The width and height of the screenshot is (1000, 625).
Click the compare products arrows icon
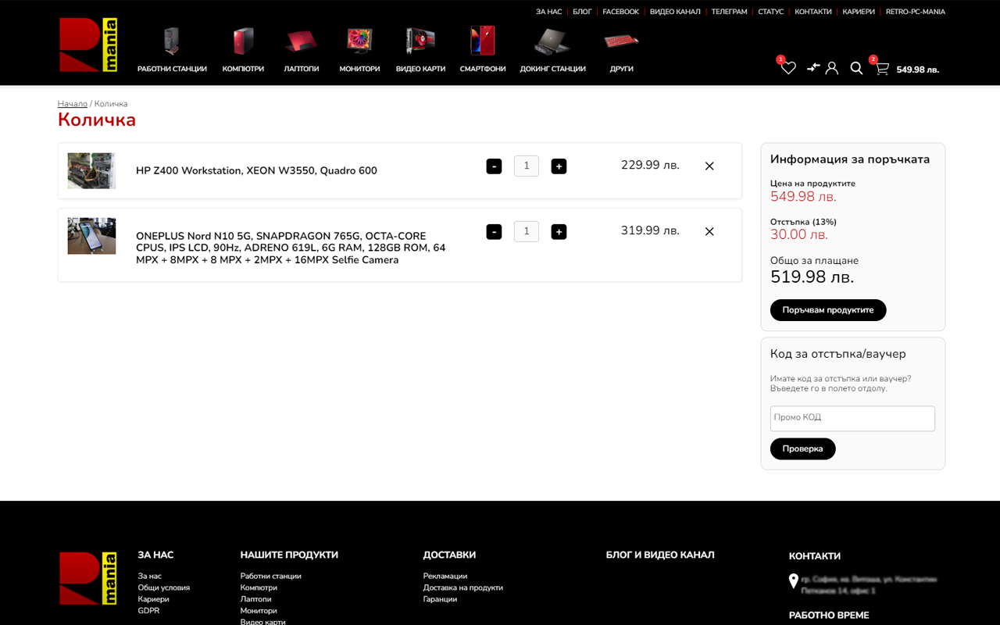coord(813,68)
